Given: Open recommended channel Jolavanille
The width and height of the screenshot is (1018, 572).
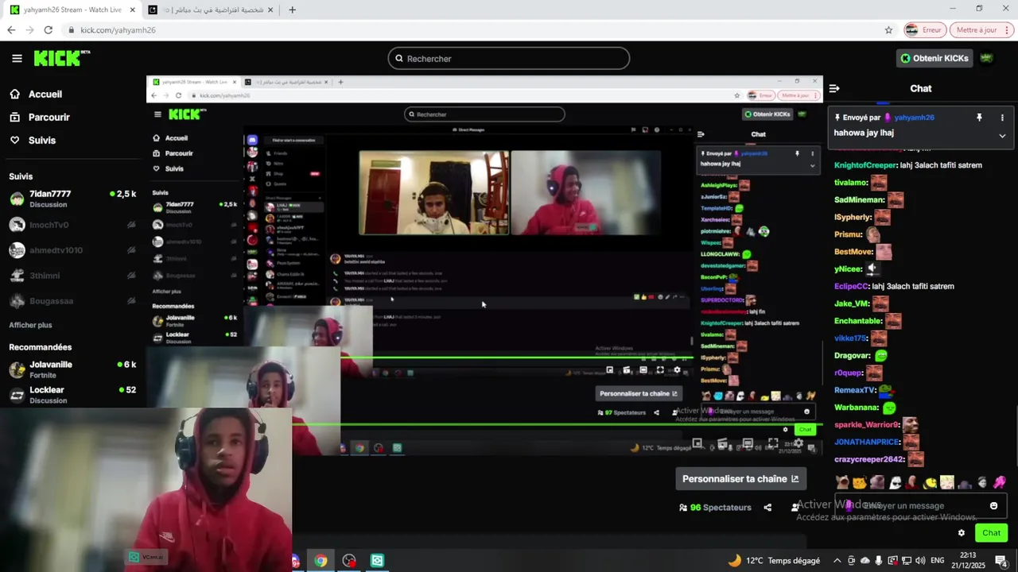Looking at the screenshot, I should [72, 369].
